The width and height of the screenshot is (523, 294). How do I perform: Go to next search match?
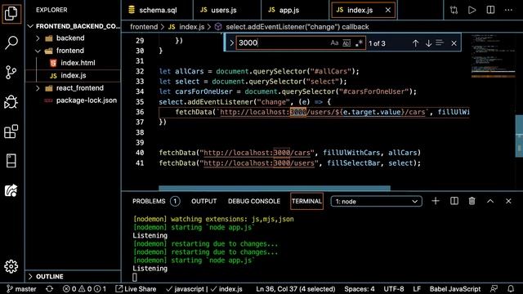[x=428, y=43]
